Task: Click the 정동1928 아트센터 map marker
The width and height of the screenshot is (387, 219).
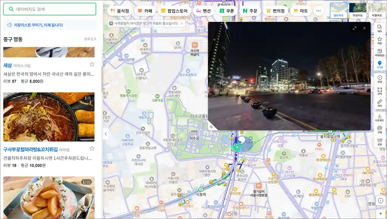Action: [175, 88]
